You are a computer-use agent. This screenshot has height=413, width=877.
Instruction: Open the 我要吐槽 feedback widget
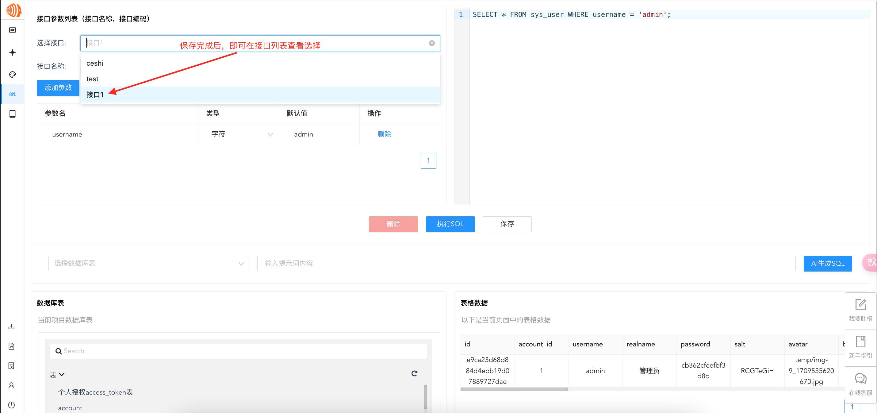pos(860,311)
